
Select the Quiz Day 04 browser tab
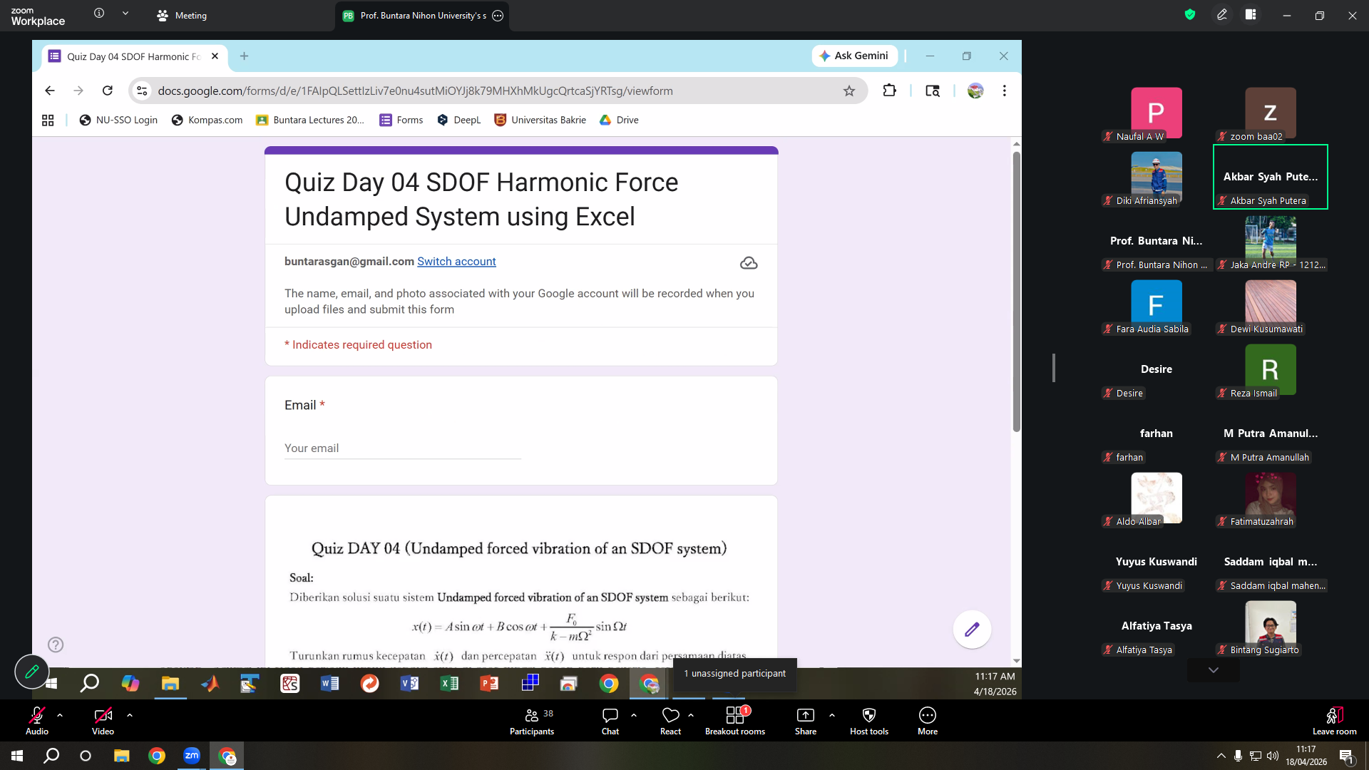[x=134, y=56]
